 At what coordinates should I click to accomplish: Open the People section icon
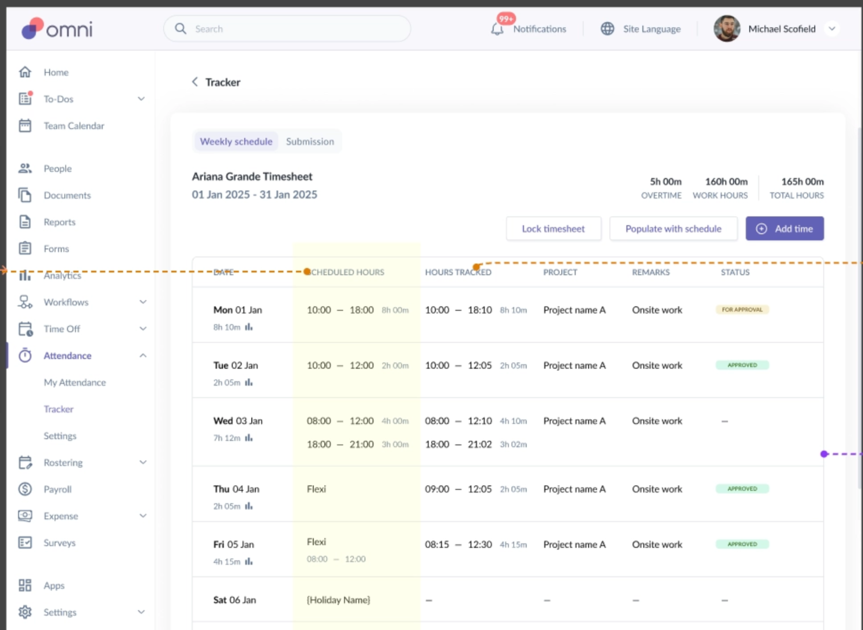pos(25,168)
